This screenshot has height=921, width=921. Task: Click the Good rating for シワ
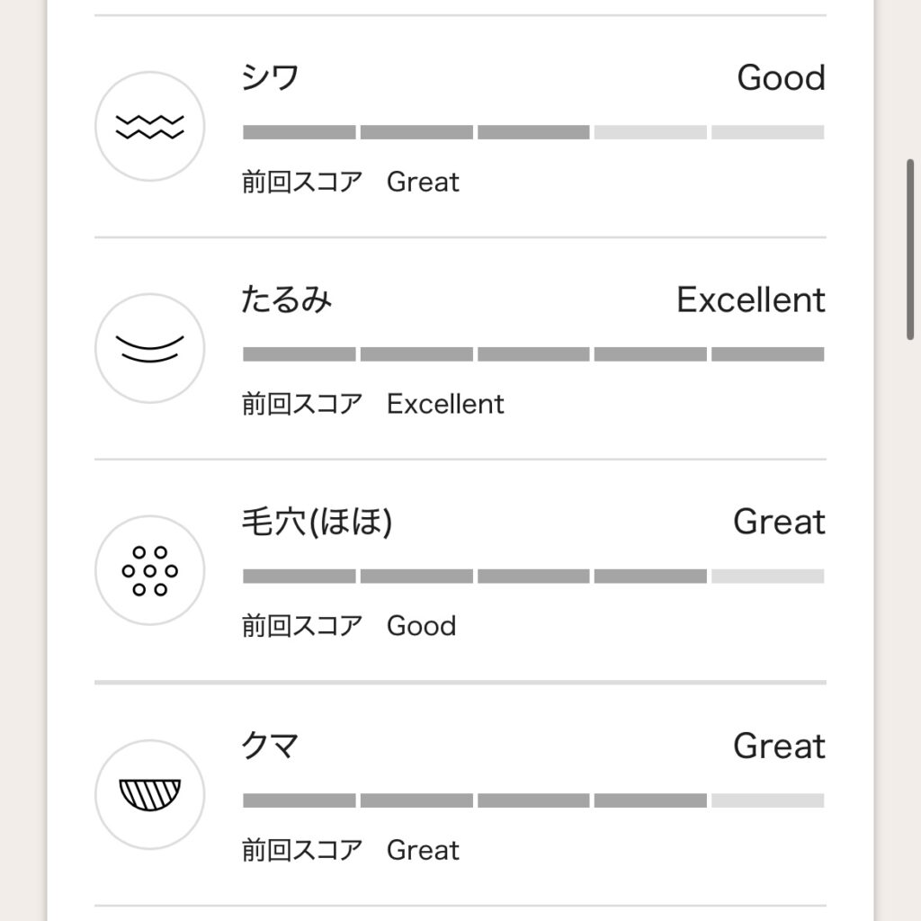[x=781, y=78]
